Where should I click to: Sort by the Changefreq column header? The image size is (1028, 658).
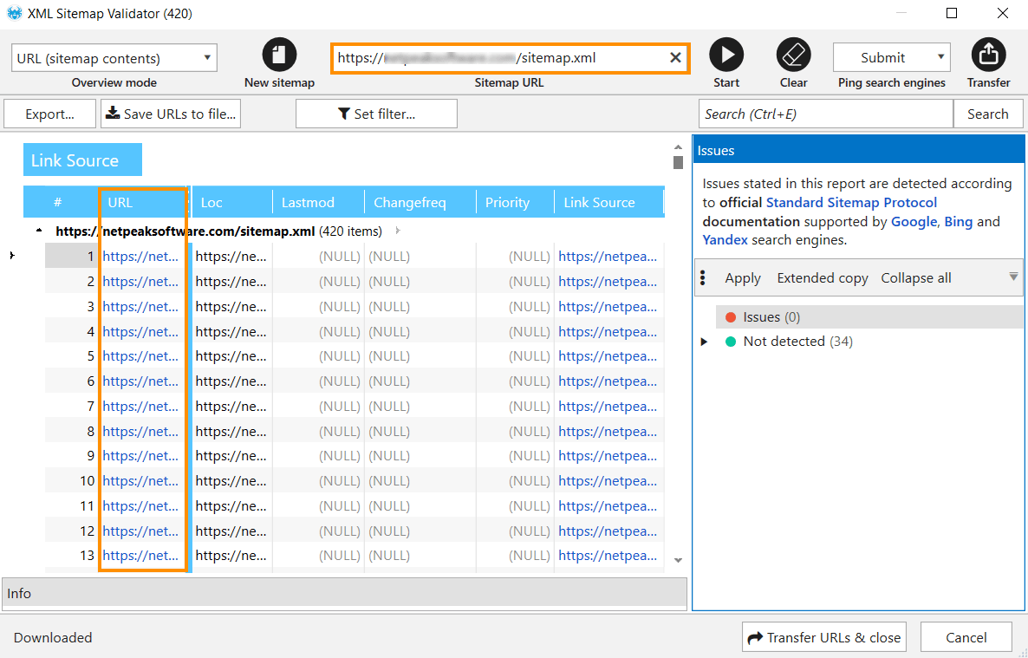click(x=420, y=202)
